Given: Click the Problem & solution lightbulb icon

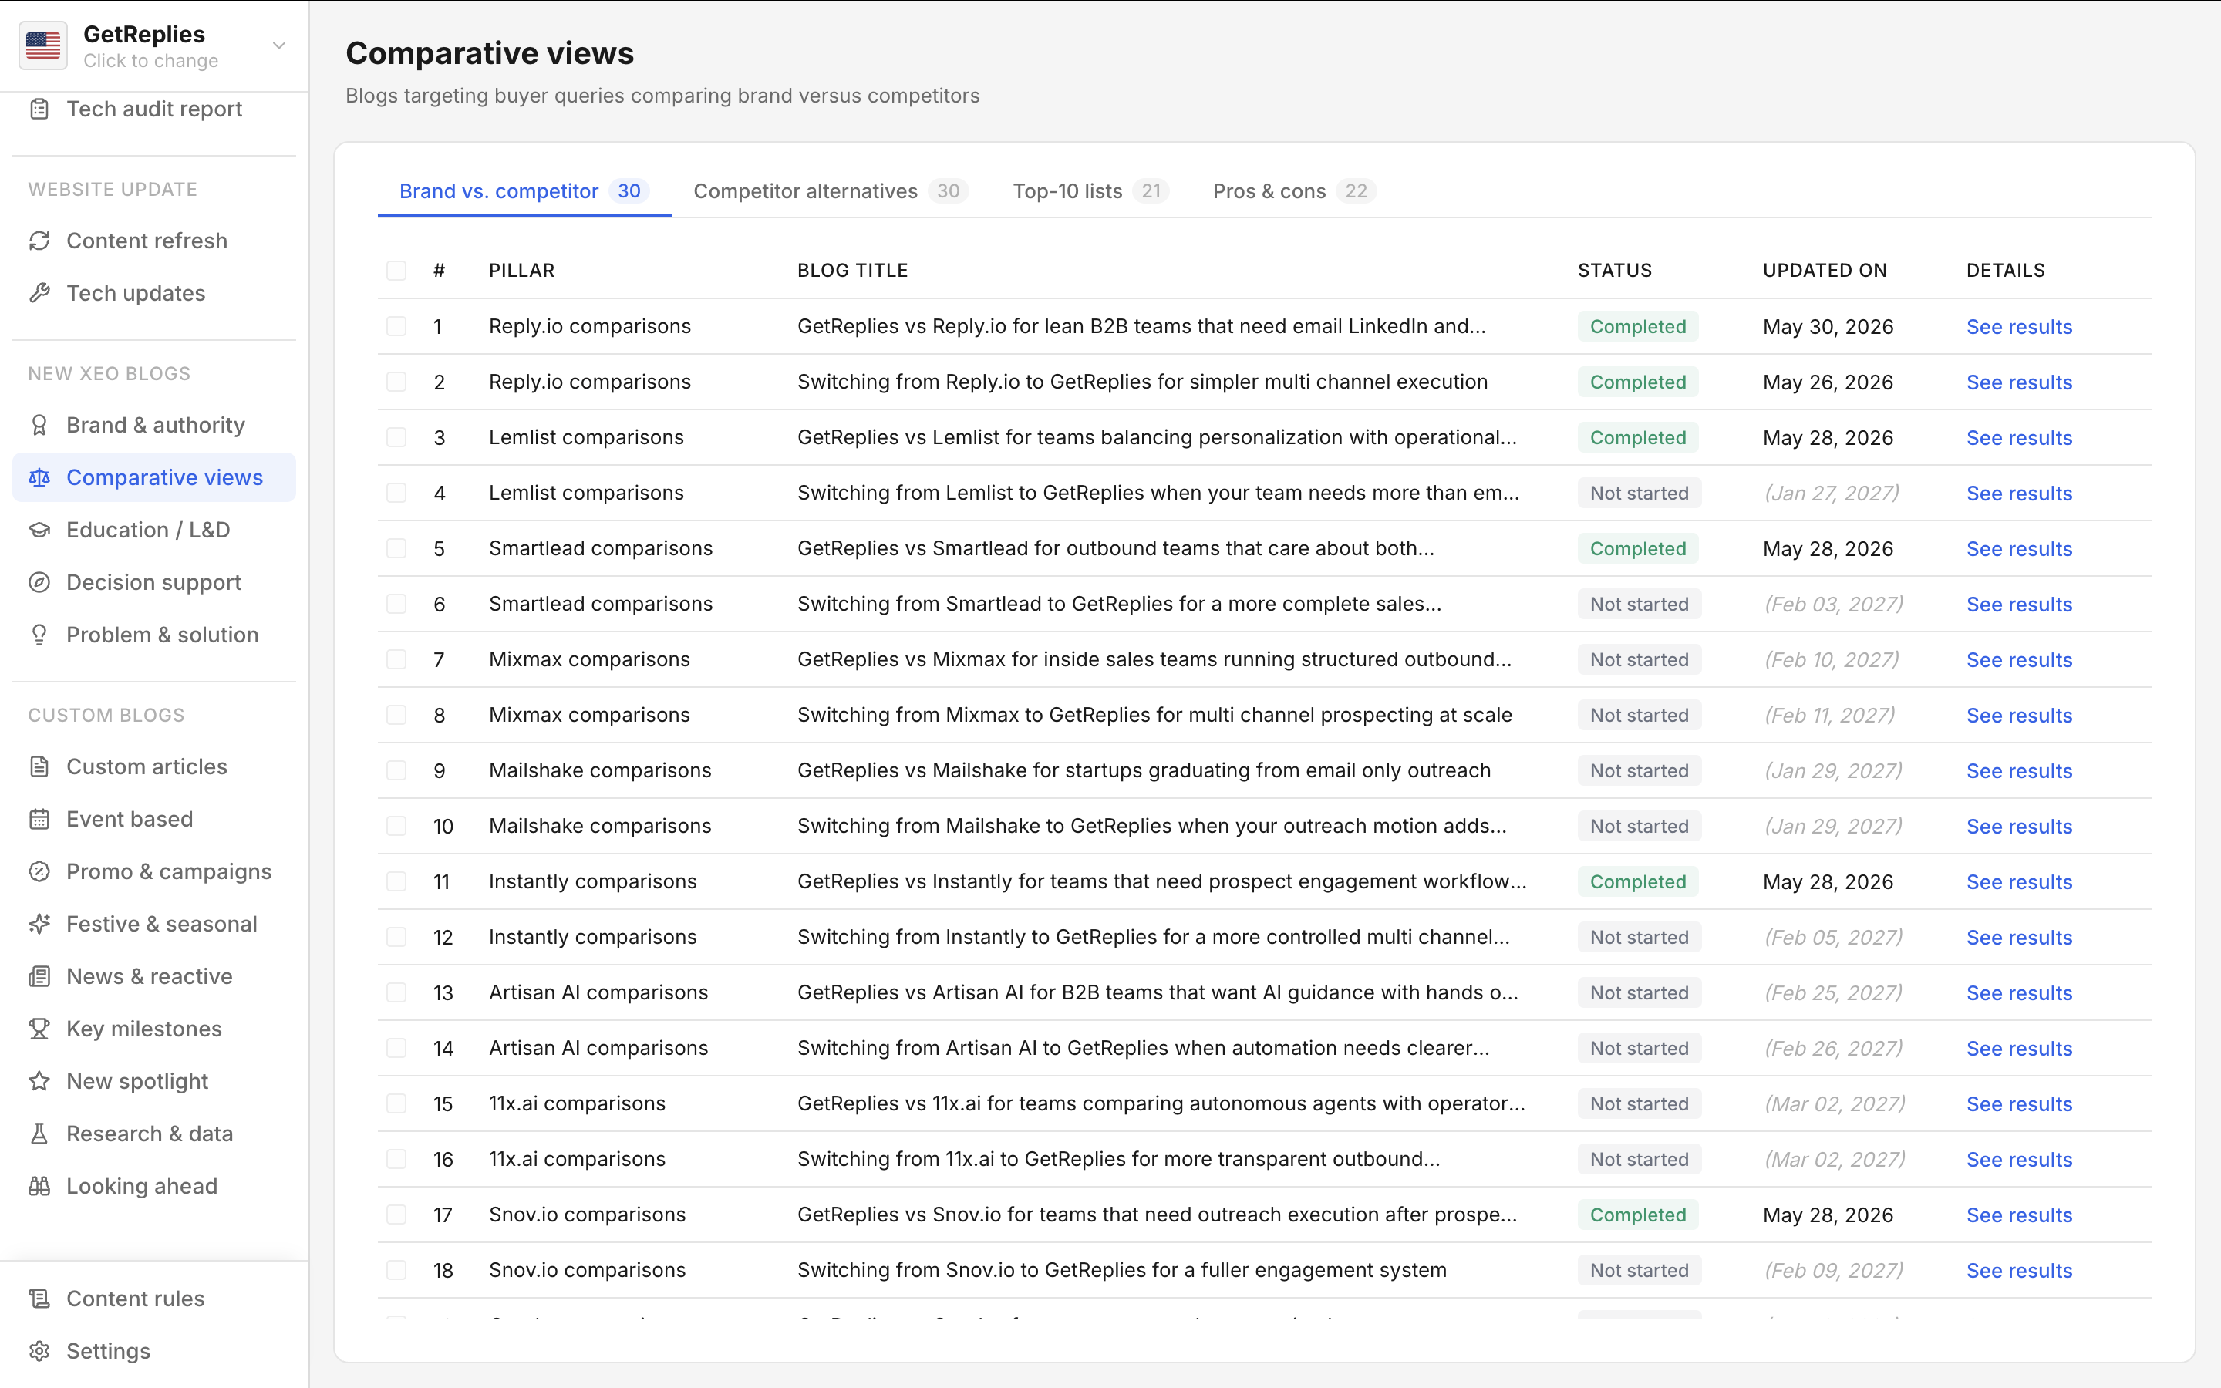Looking at the screenshot, I should point(39,635).
